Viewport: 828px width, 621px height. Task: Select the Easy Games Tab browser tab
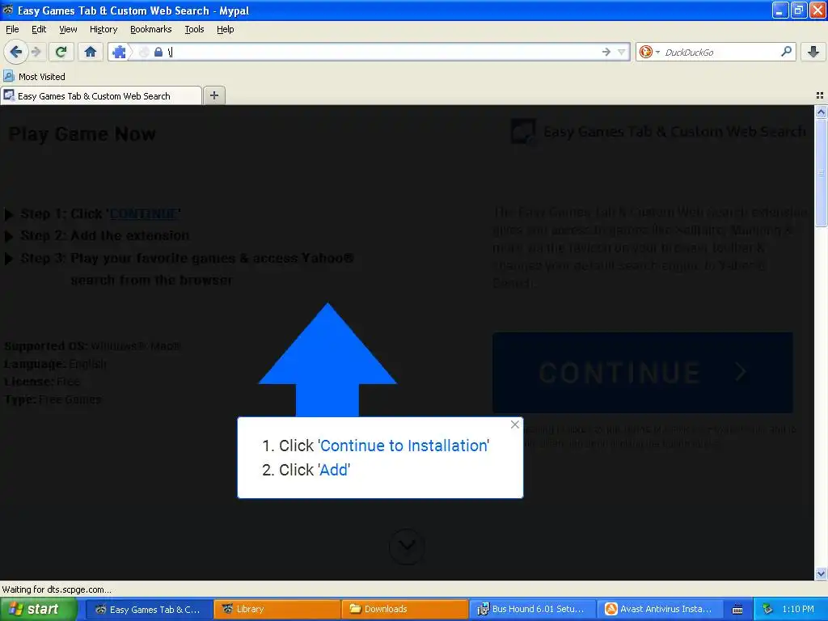(100, 95)
